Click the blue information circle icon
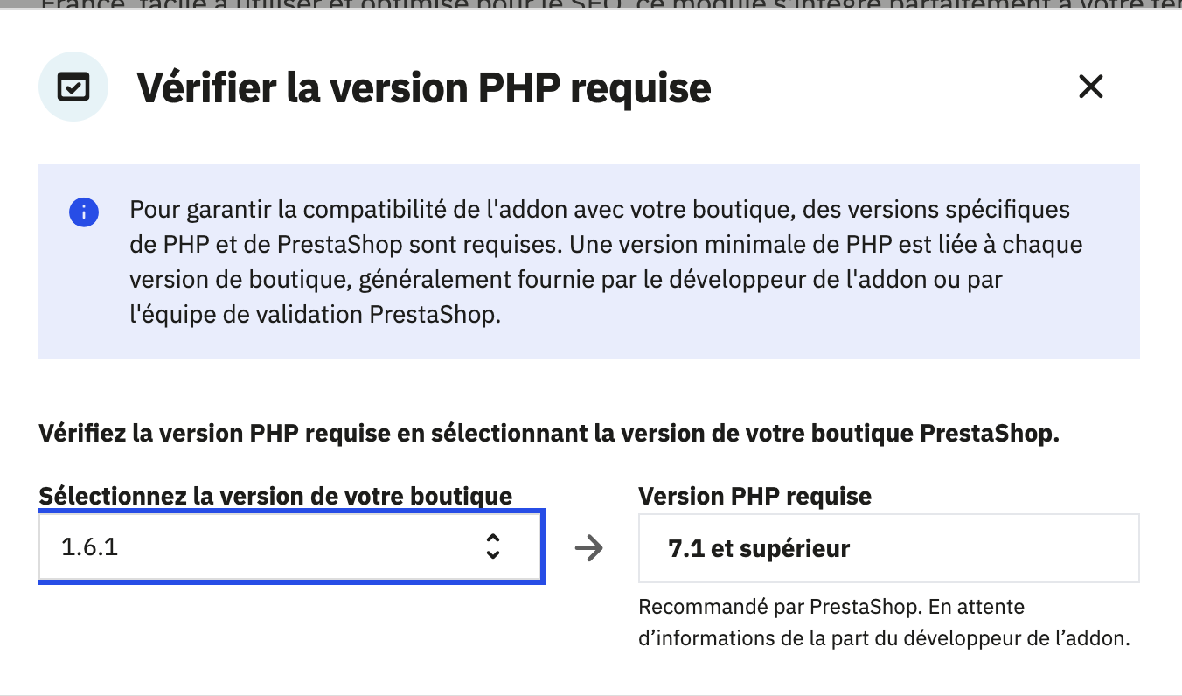1182x696 pixels. tap(84, 212)
